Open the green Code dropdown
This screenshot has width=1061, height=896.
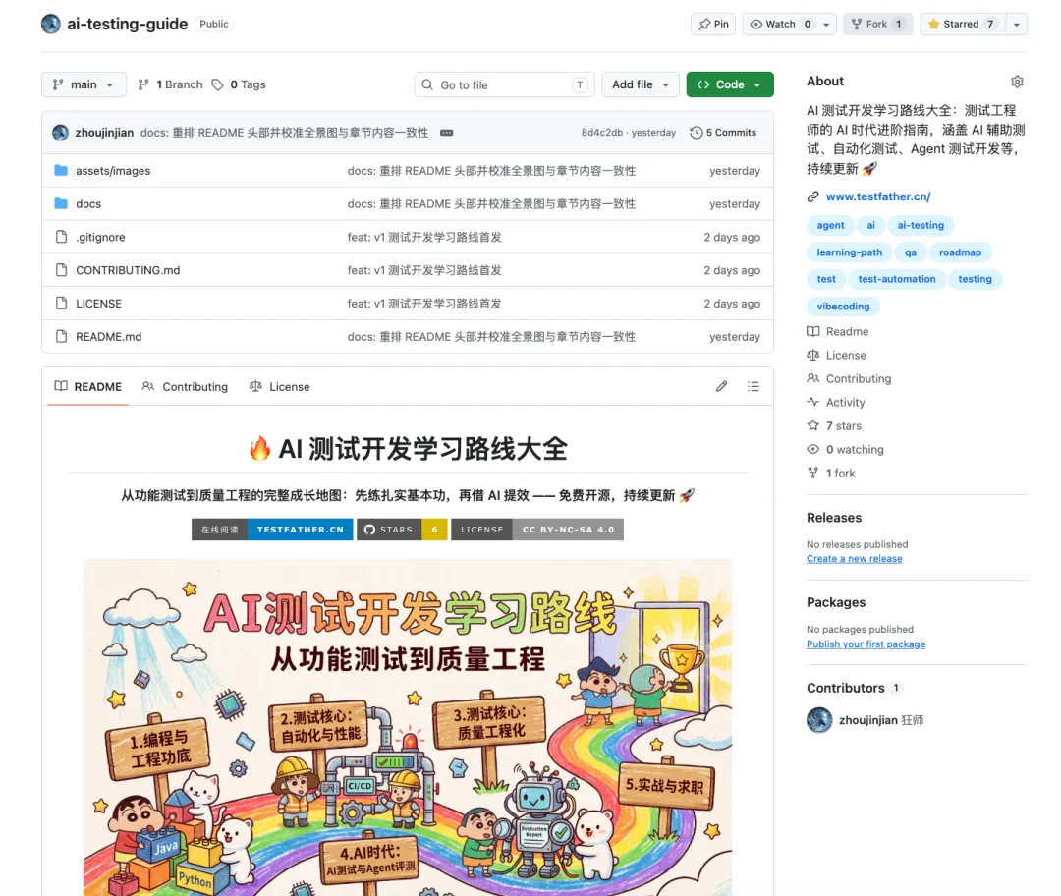click(729, 84)
